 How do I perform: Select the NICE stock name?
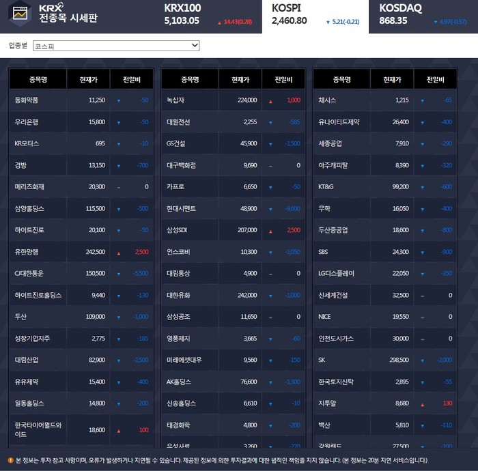pos(324,317)
